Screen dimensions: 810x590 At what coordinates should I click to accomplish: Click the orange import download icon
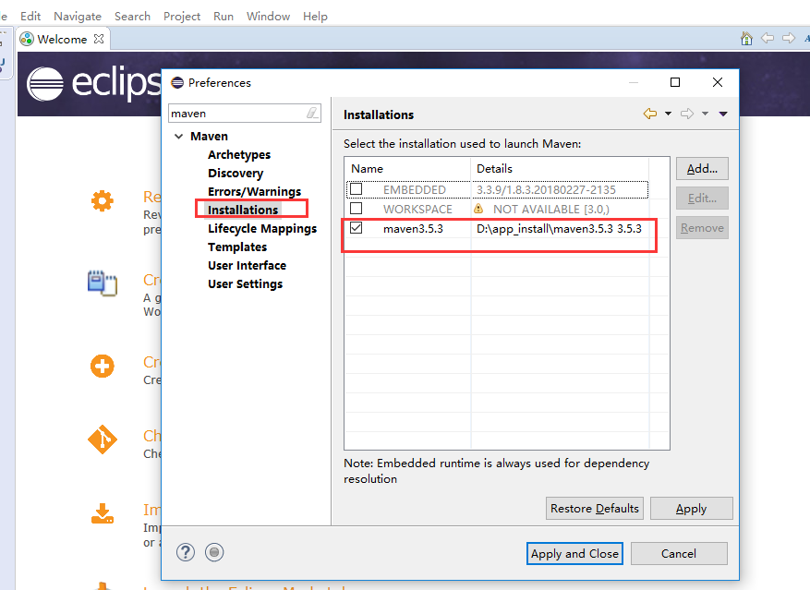(103, 513)
